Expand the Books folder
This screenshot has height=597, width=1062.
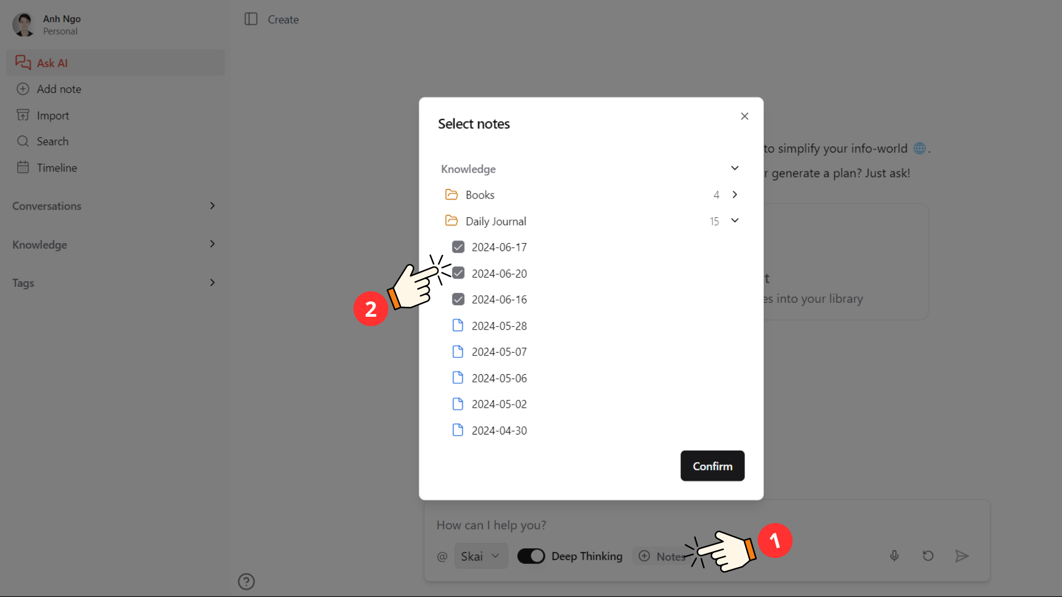click(x=735, y=195)
